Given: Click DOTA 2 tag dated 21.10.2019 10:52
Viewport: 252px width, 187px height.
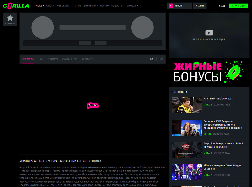Looking at the screenshot, I should point(208,153).
